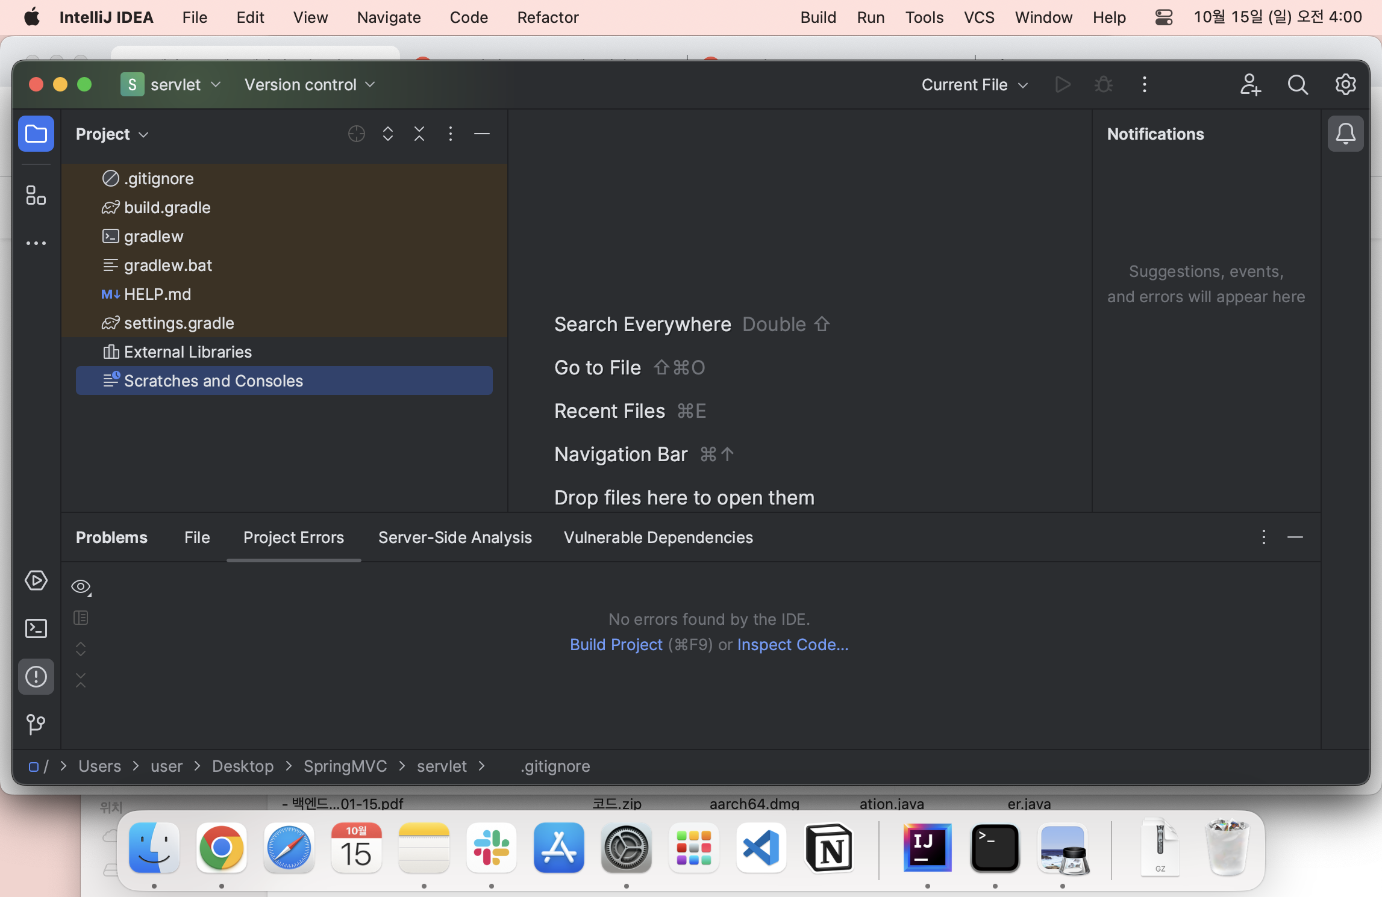
Task: Open the Terminal tool window icon
Action: pyautogui.click(x=36, y=629)
